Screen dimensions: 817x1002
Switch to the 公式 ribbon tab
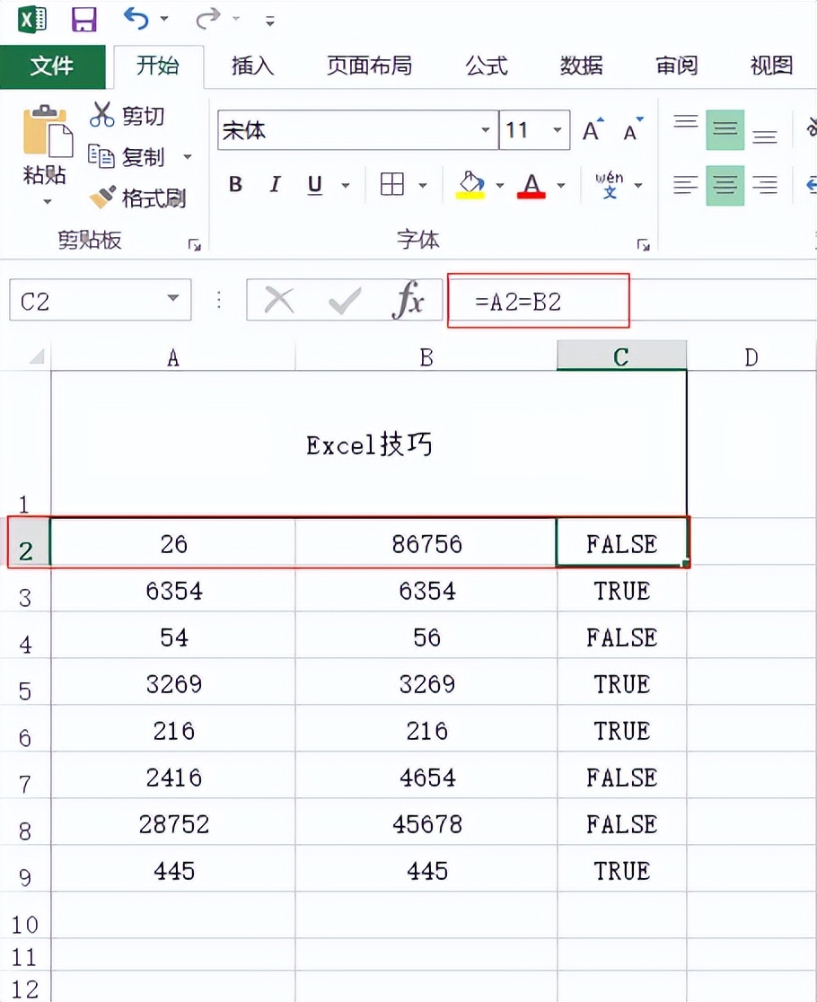(487, 66)
